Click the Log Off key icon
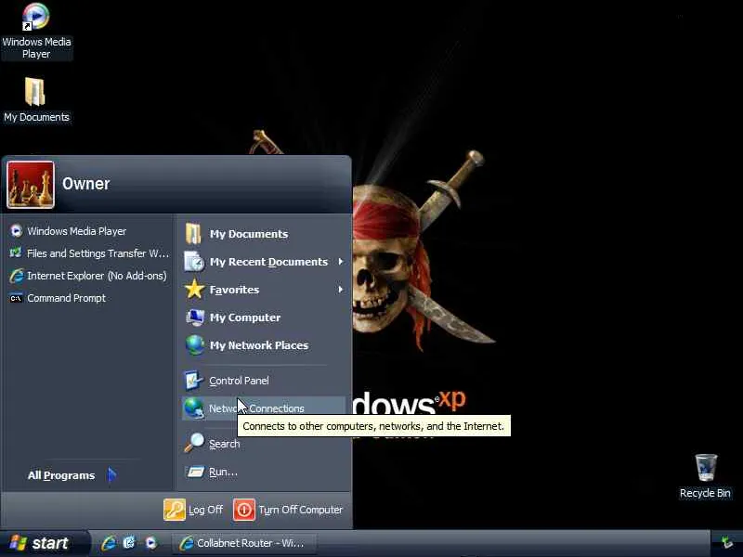This screenshot has height=557, width=743. tap(175, 510)
